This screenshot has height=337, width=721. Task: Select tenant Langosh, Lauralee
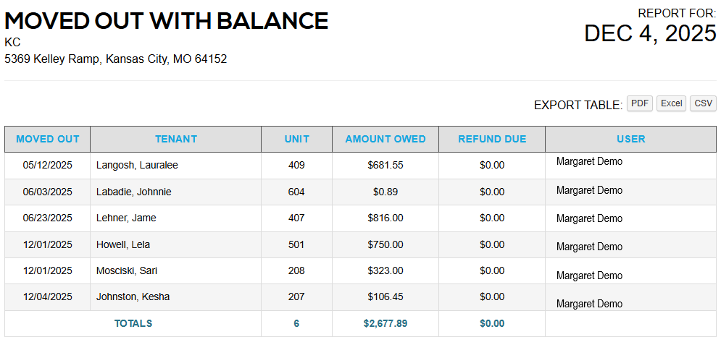pos(137,165)
